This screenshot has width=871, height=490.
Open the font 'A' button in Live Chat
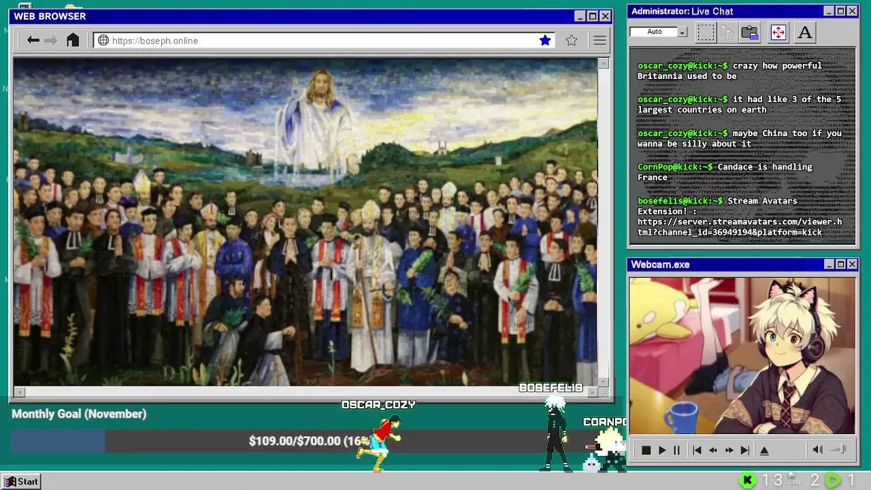(x=805, y=32)
